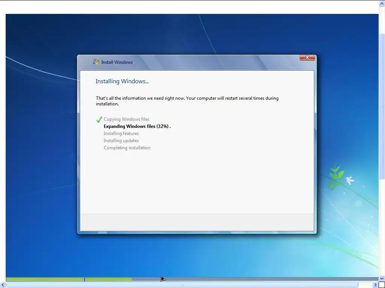Click the horizontal scrollbar left arrow
Screen dimensions: 385x288
click(x=3, y=285)
